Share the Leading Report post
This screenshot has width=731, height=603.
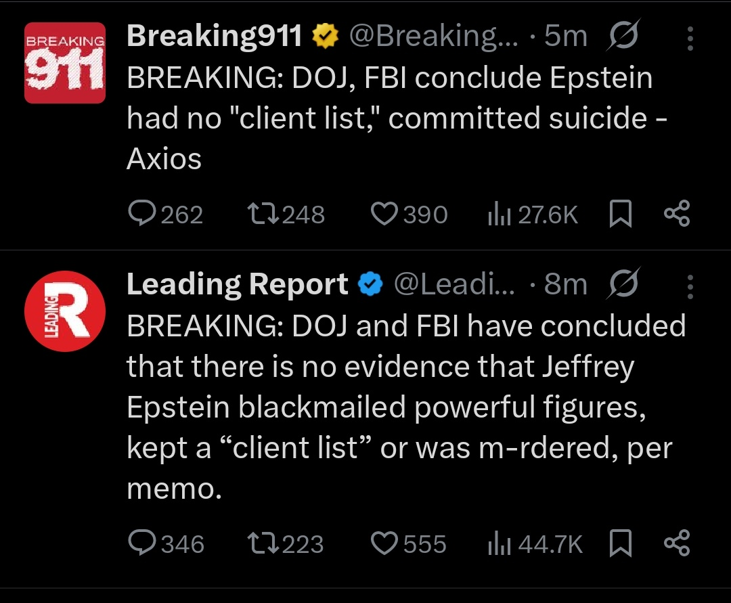pyautogui.click(x=676, y=544)
